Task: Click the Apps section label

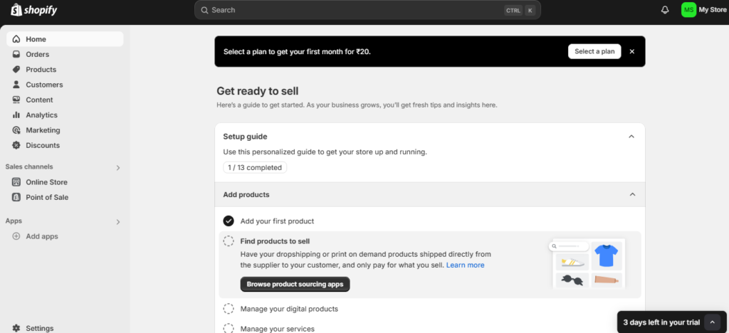Action: point(14,221)
